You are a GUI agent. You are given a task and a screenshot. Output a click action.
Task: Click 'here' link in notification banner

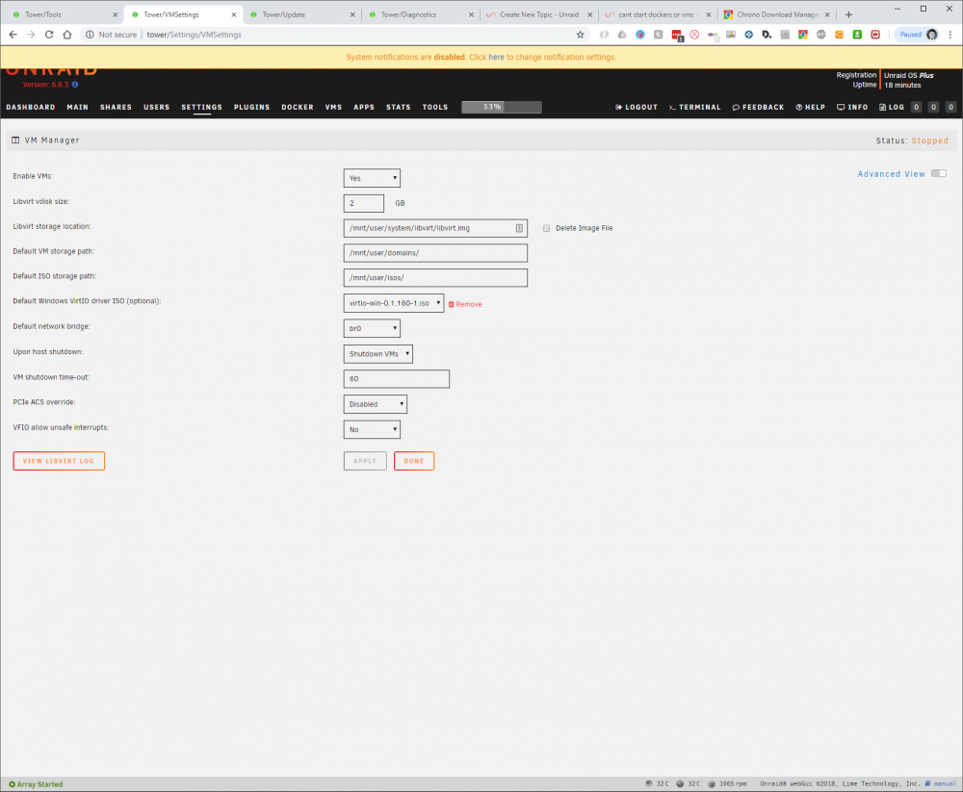point(496,57)
